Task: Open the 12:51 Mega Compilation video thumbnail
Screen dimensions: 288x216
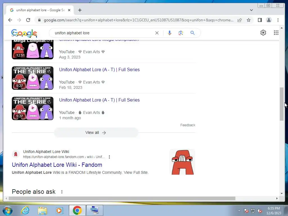Action: (33, 49)
